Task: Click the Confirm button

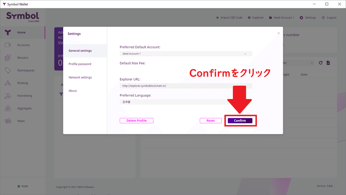Action: (240, 121)
